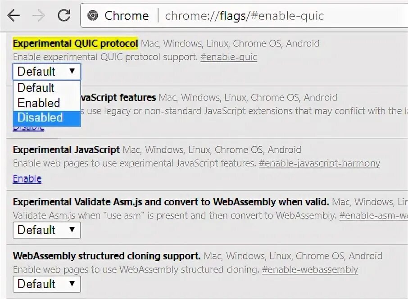Screen dimensions: 408x299
Task: Click the Experimental JavaScript flag heading
Action: pyautogui.click(x=66, y=149)
